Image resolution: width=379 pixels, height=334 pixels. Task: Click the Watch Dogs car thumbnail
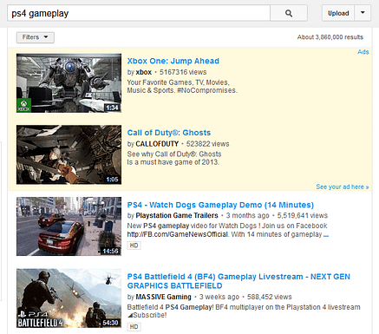coord(69,226)
